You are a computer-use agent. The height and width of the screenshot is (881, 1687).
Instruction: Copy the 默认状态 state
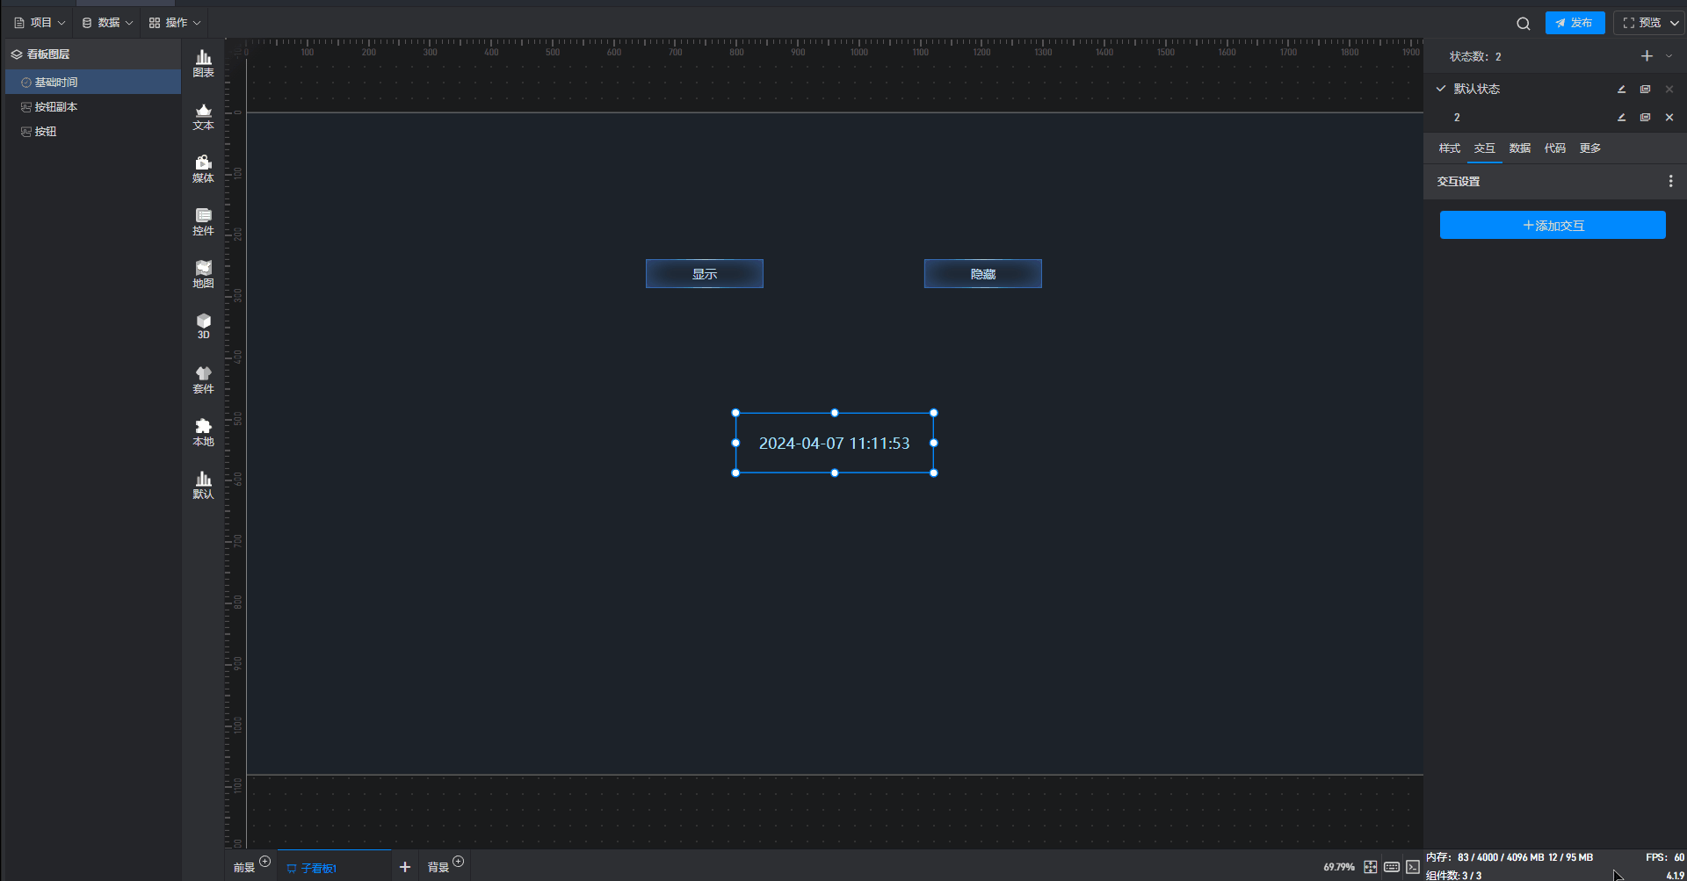[x=1646, y=90]
